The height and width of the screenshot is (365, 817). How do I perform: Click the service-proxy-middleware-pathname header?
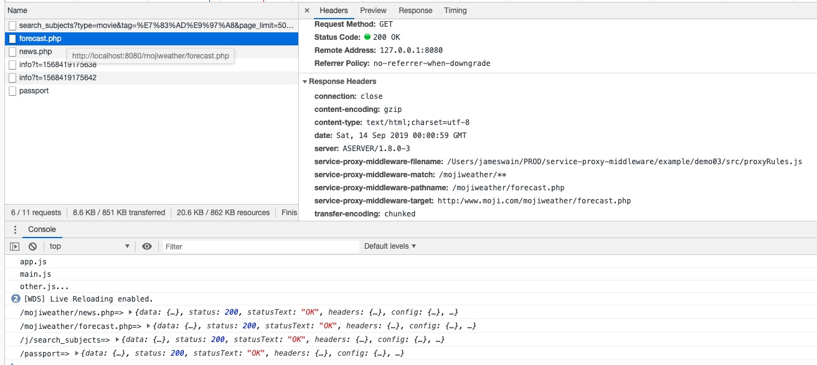click(x=440, y=188)
